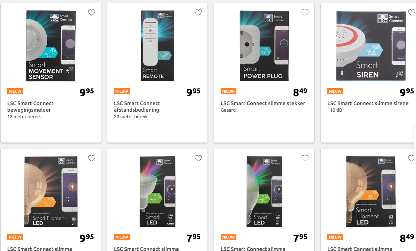Viewport: 416px width, 251px height.
Task: Click the LSC Smart Connect slimme sirene title
Action: tap(368, 103)
